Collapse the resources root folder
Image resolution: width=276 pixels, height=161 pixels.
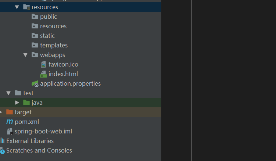[17, 7]
